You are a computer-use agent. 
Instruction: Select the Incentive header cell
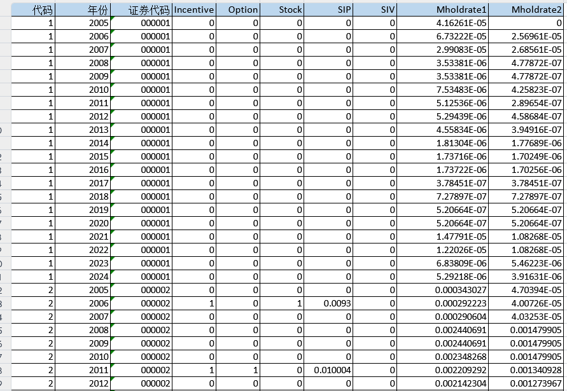pyautogui.click(x=194, y=10)
